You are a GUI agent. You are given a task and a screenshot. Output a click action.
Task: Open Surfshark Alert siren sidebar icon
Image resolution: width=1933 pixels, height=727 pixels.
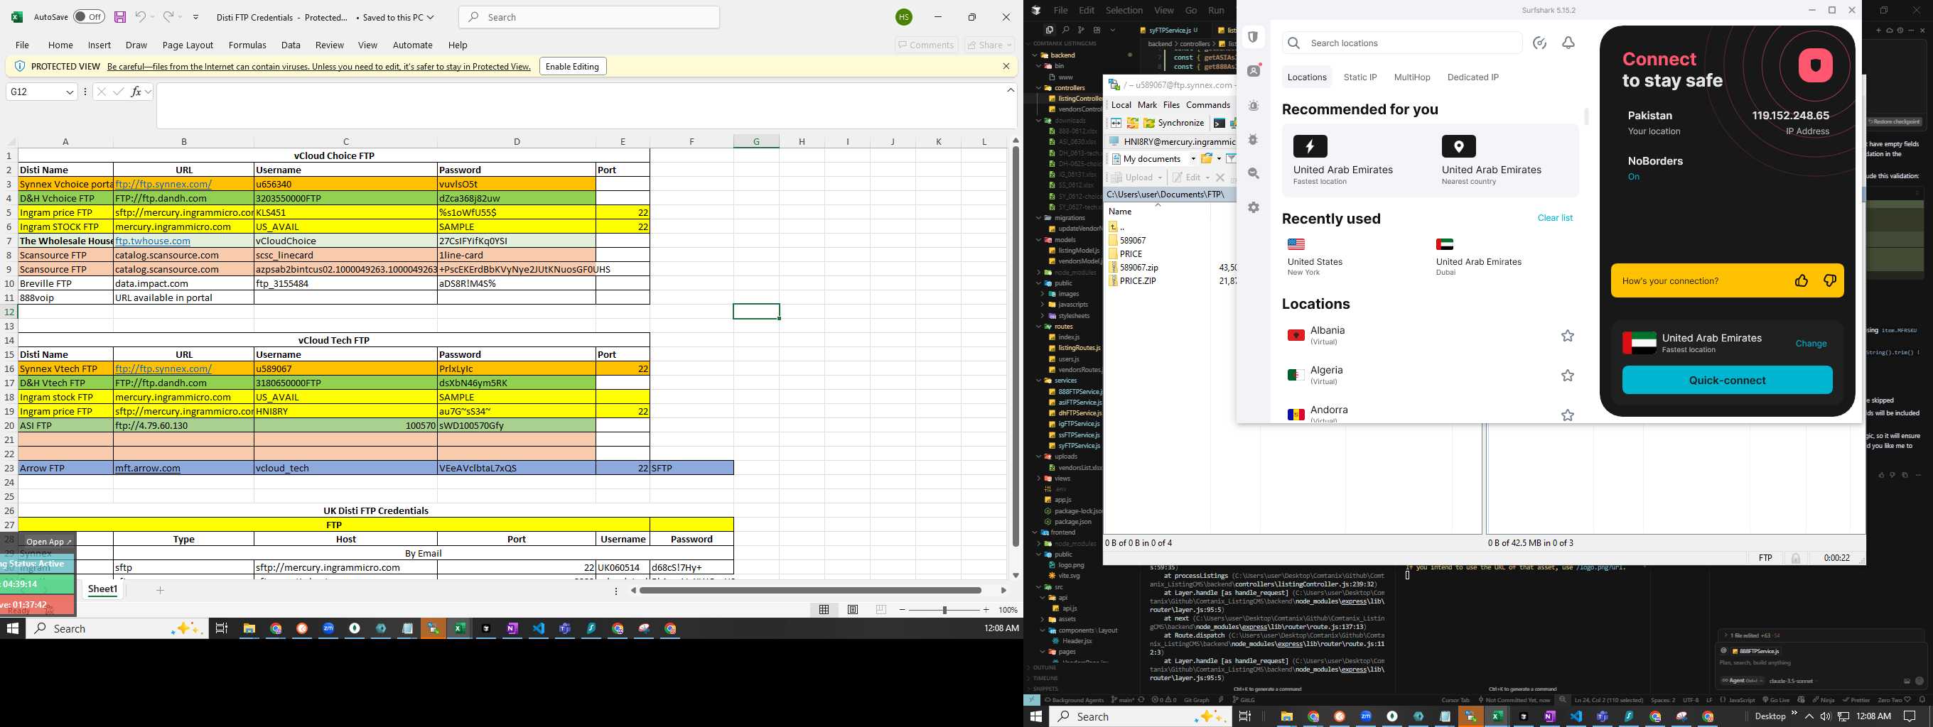pyautogui.click(x=1253, y=106)
